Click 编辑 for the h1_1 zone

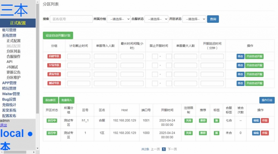click(256, 121)
